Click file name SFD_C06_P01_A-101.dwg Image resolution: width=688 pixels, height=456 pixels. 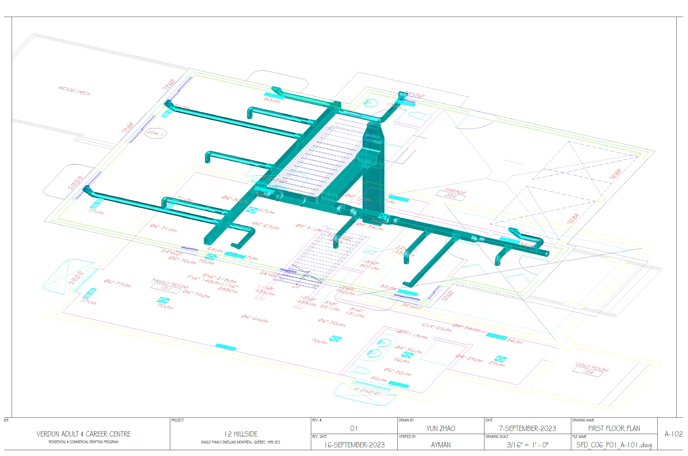pos(614,445)
